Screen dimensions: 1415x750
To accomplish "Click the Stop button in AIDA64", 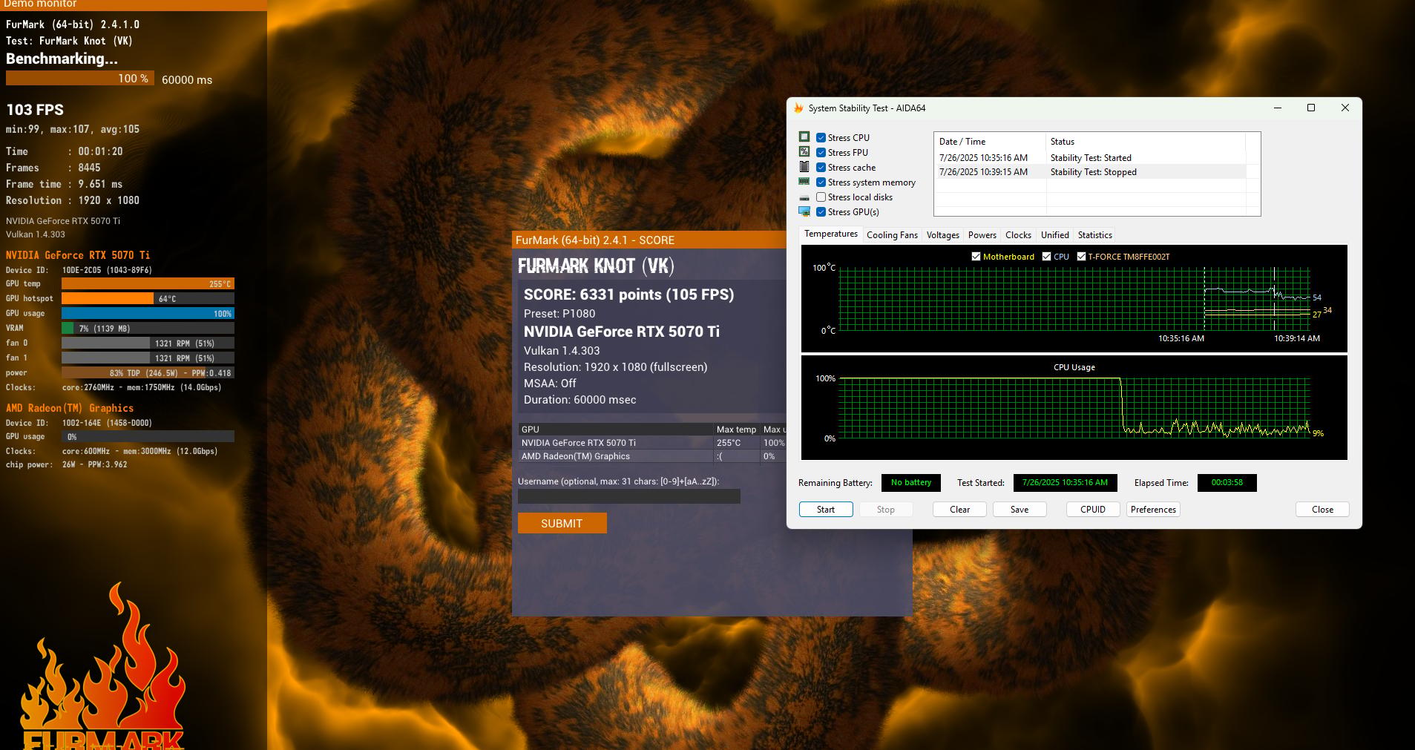I will [x=885, y=510].
